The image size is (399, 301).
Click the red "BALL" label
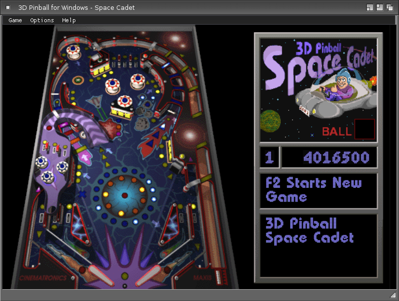(336, 132)
